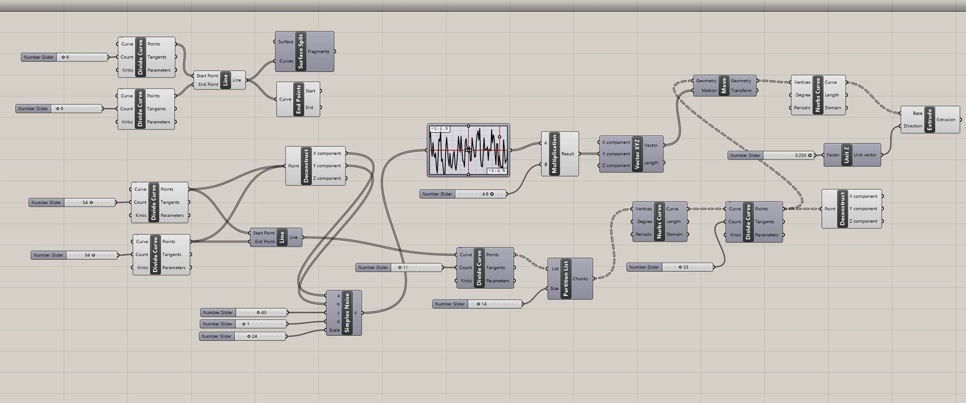
Task: Click the Curves input of Surface Split
Action: (286, 61)
